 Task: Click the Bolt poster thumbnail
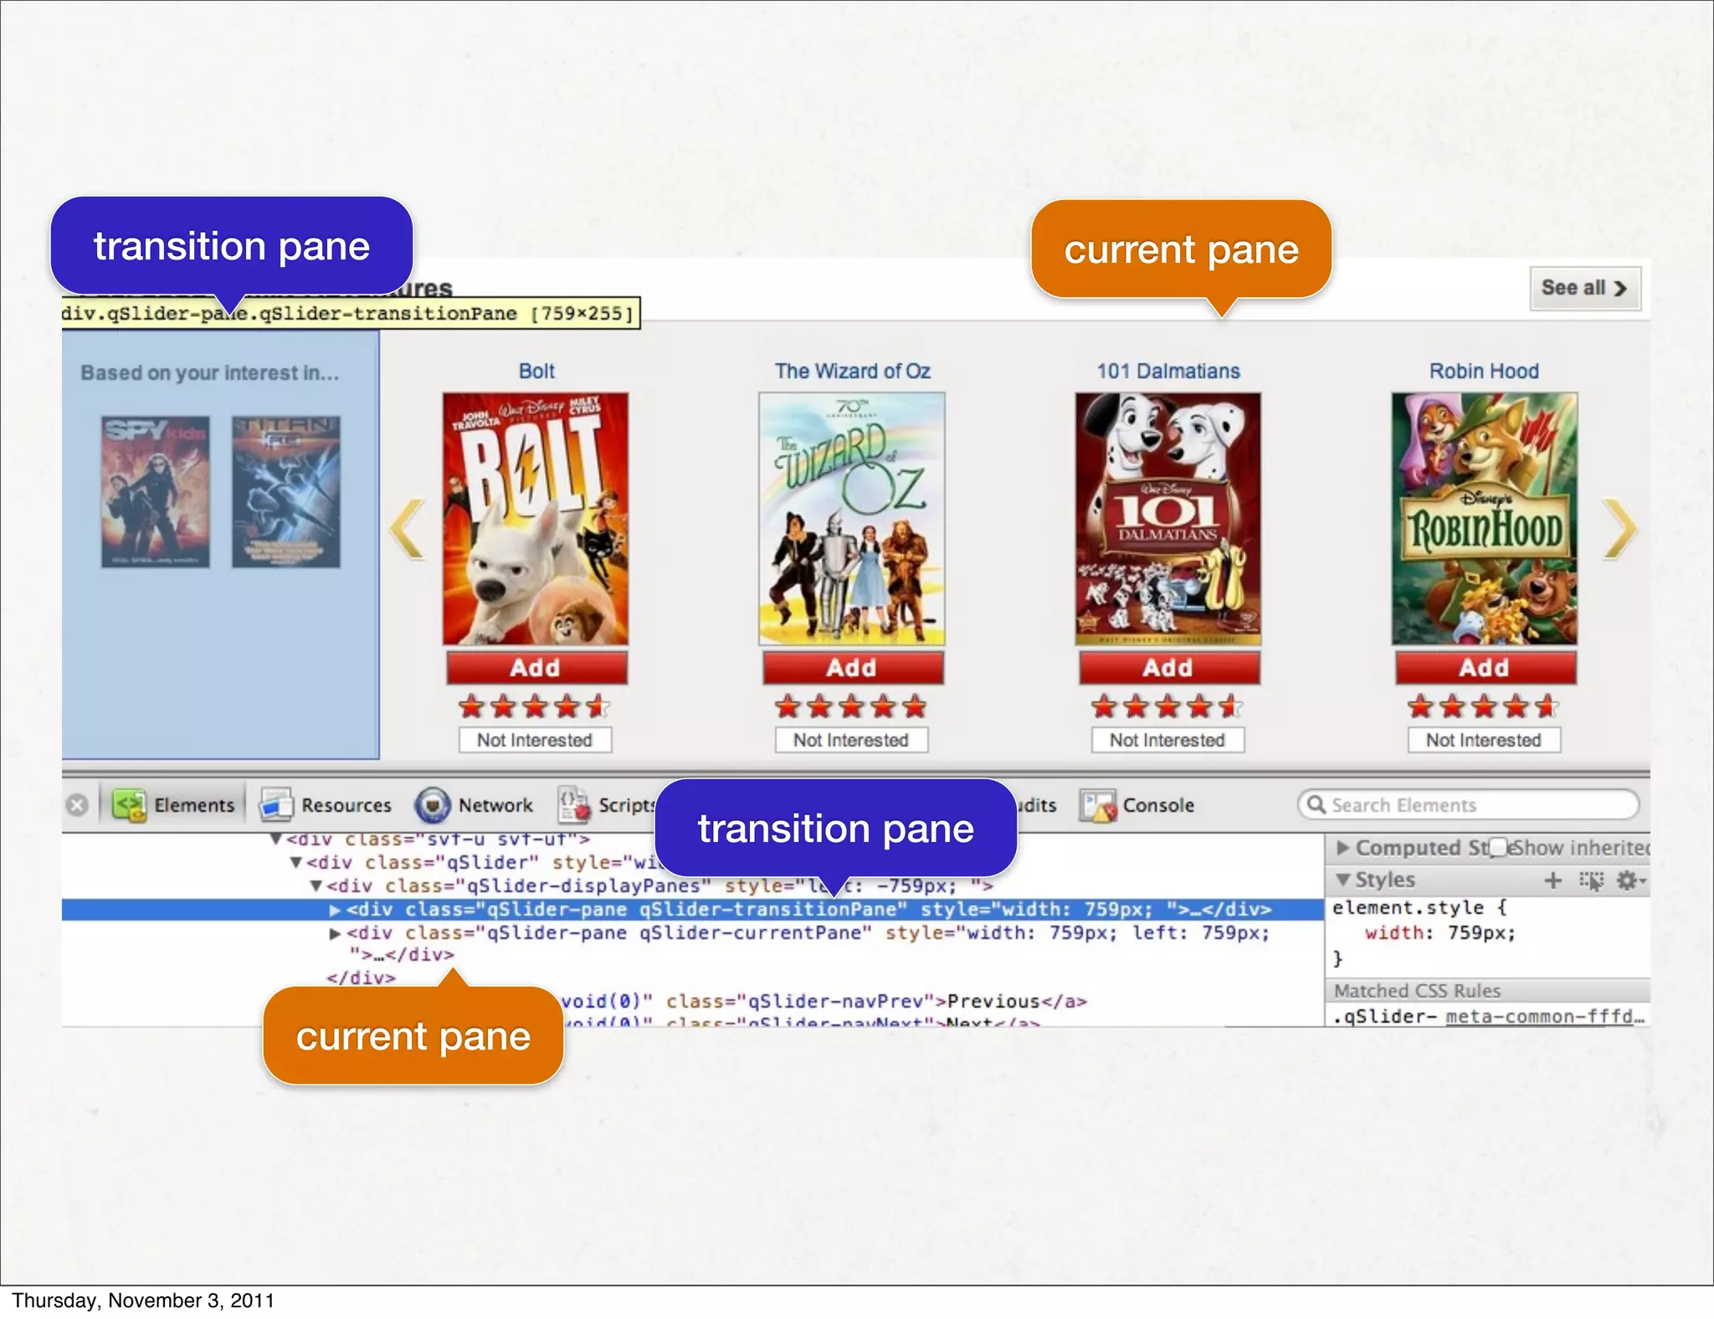[536, 519]
